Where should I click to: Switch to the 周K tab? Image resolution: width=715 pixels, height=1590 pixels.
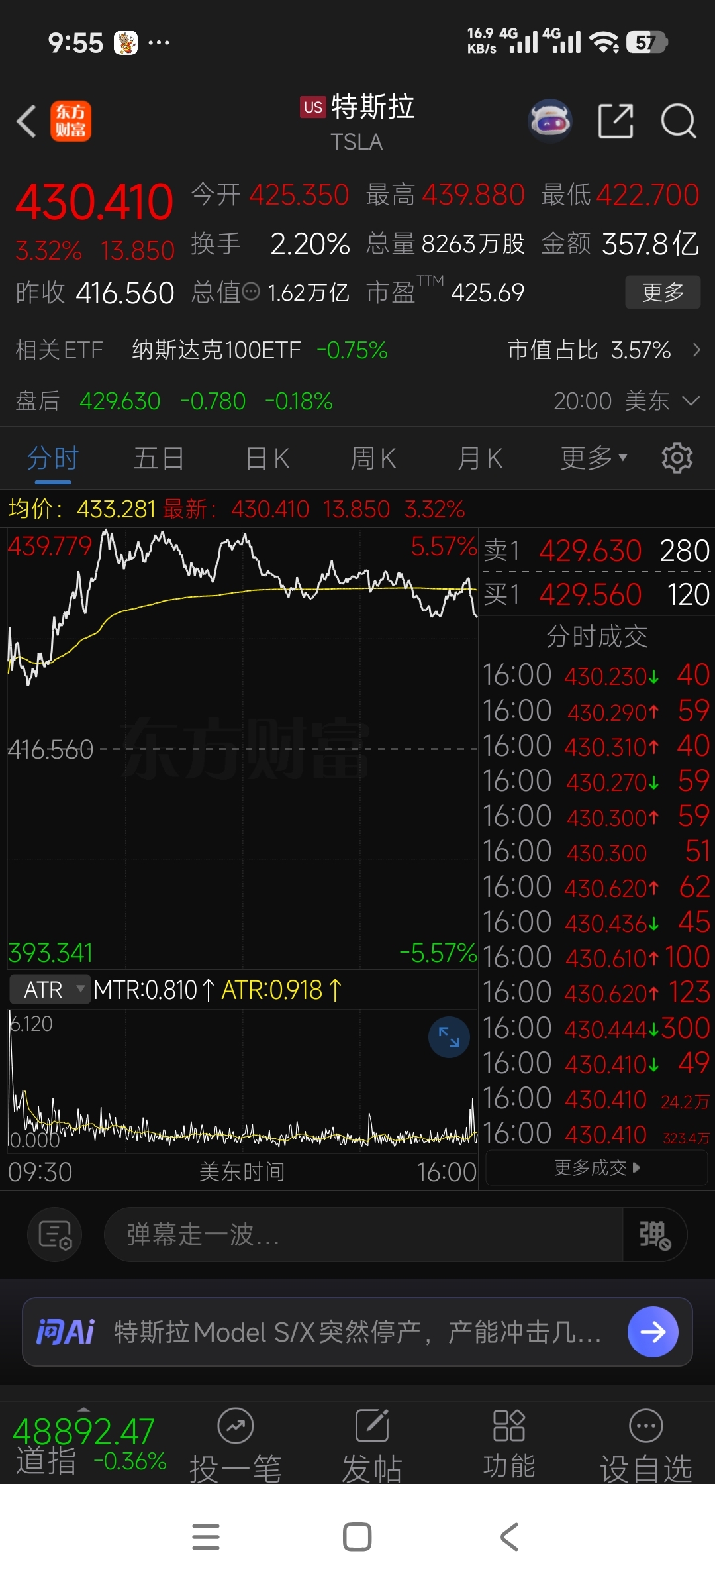tap(373, 458)
